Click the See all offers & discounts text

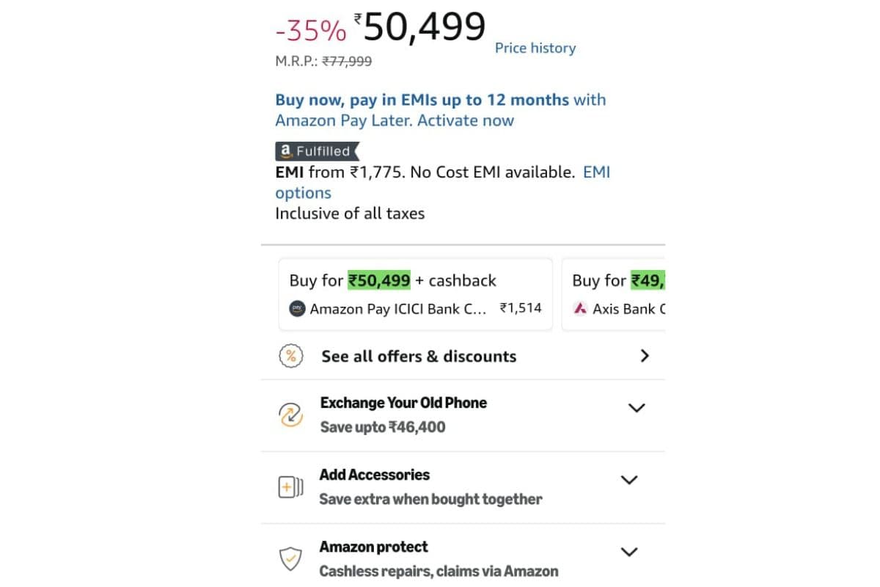click(x=419, y=357)
